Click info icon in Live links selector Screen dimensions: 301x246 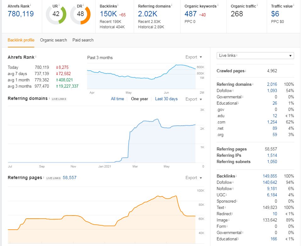pyautogui.click(x=237, y=55)
